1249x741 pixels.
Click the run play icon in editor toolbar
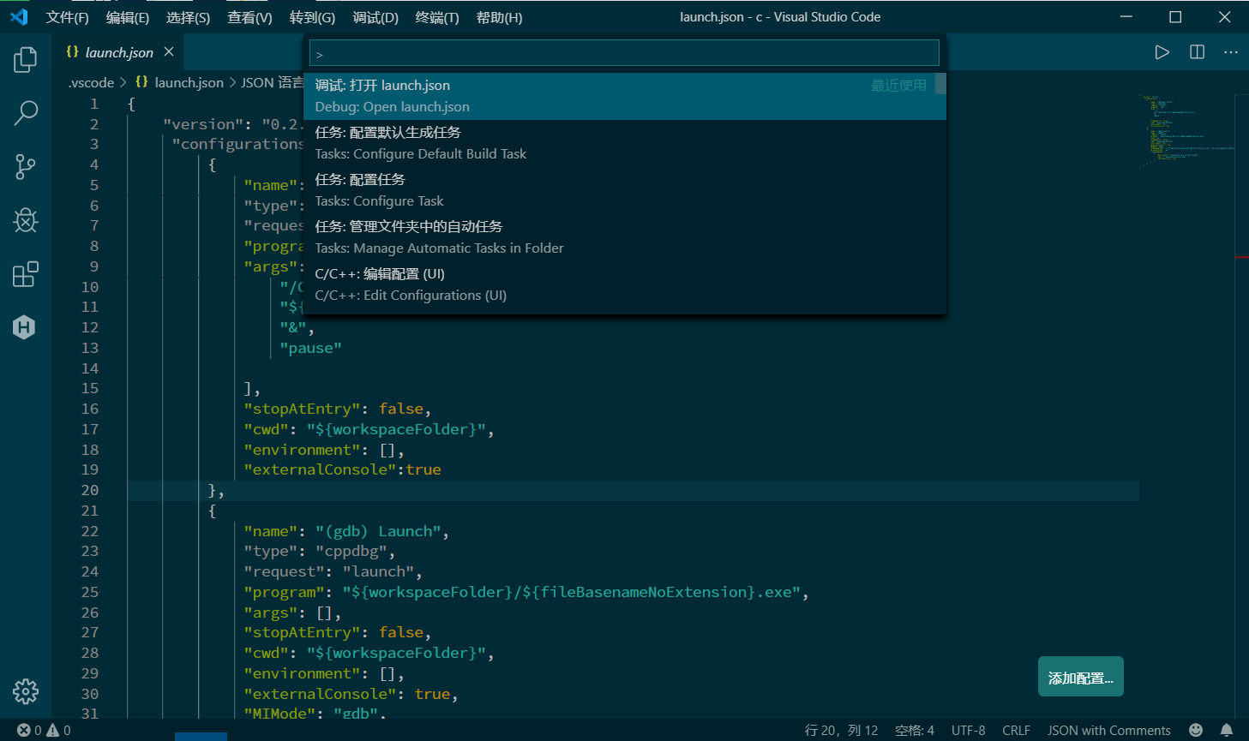click(x=1162, y=52)
